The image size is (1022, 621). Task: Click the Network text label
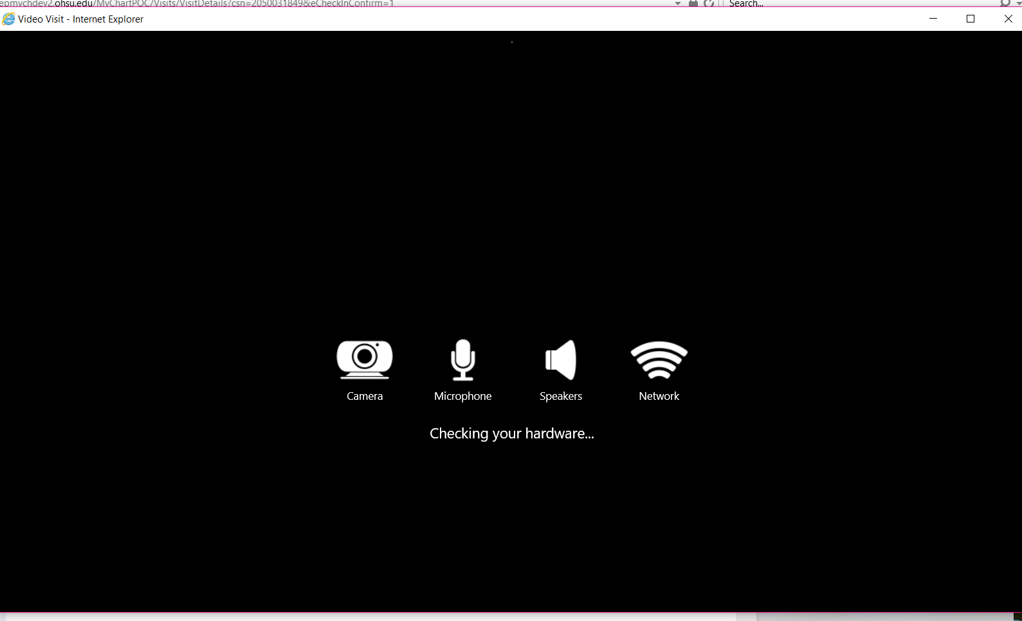click(659, 397)
